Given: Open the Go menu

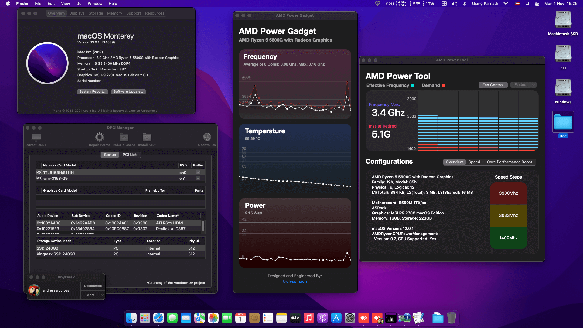Looking at the screenshot, I should (79, 4).
